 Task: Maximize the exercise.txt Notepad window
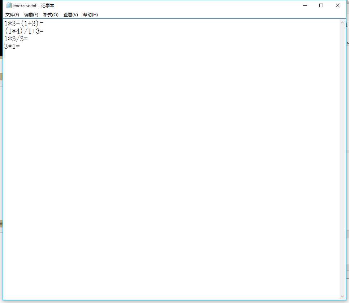click(321, 5)
